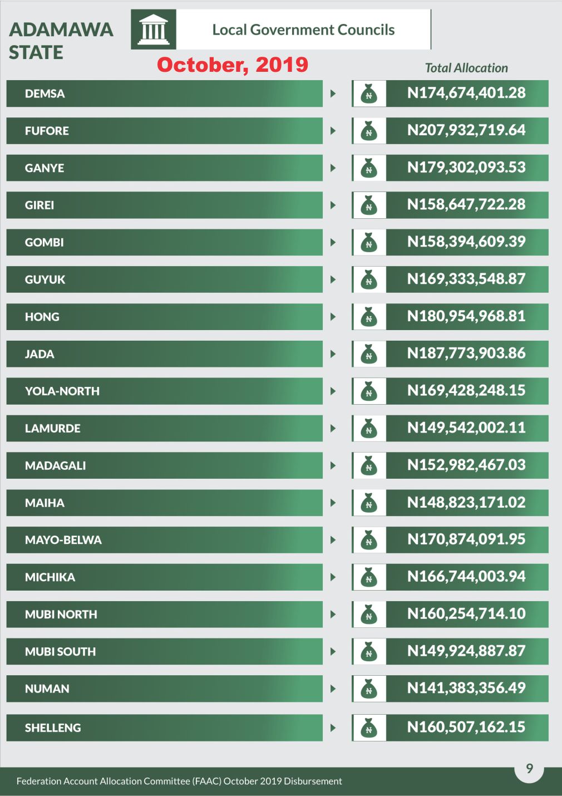Click the MAYO-BELWA council bar
562x796 pixels.
(x=165, y=540)
